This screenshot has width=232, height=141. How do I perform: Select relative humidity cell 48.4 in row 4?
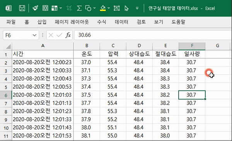pyautogui.click(x=139, y=79)
